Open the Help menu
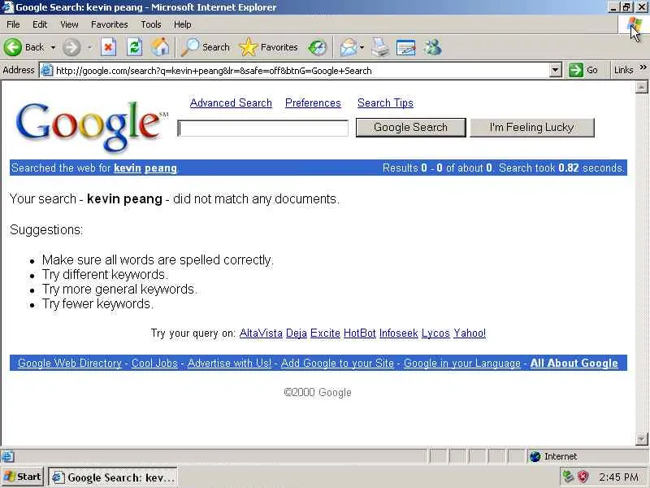 click(182, 24)
